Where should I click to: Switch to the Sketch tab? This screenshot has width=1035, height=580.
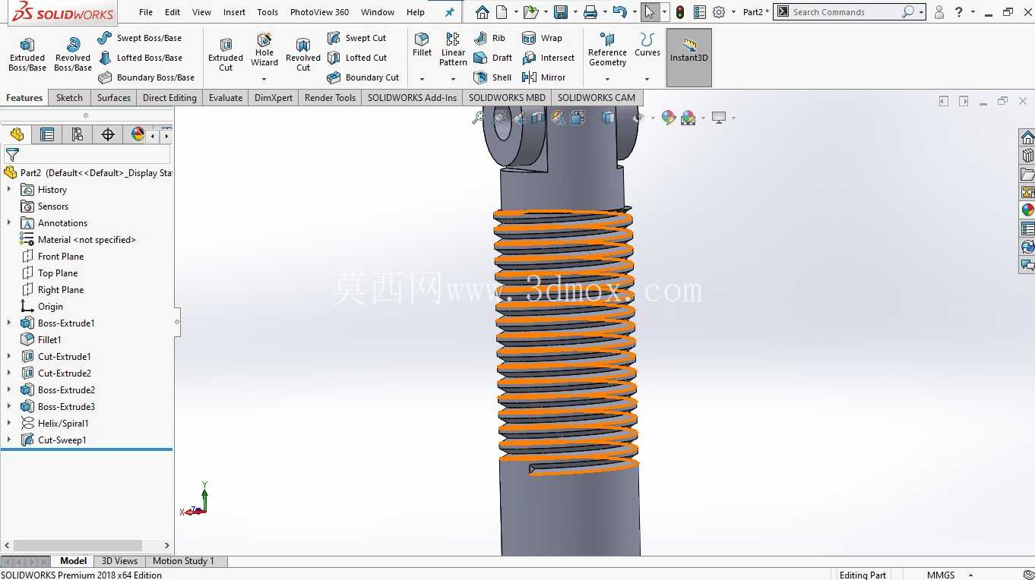pyautogui.click(x=69, y=98)
